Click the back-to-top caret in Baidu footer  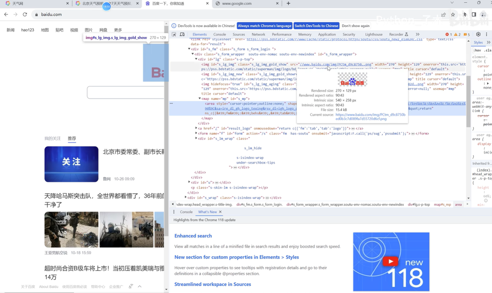pyautogui.click(x=139, y=287)
